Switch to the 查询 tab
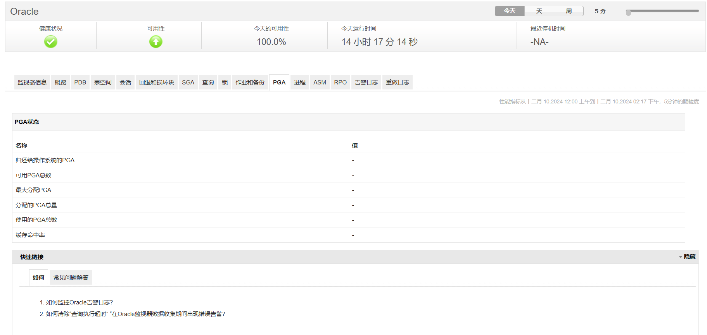Image resolution: width=707 pixels, height=335 pixels. (x=208, y=82)
